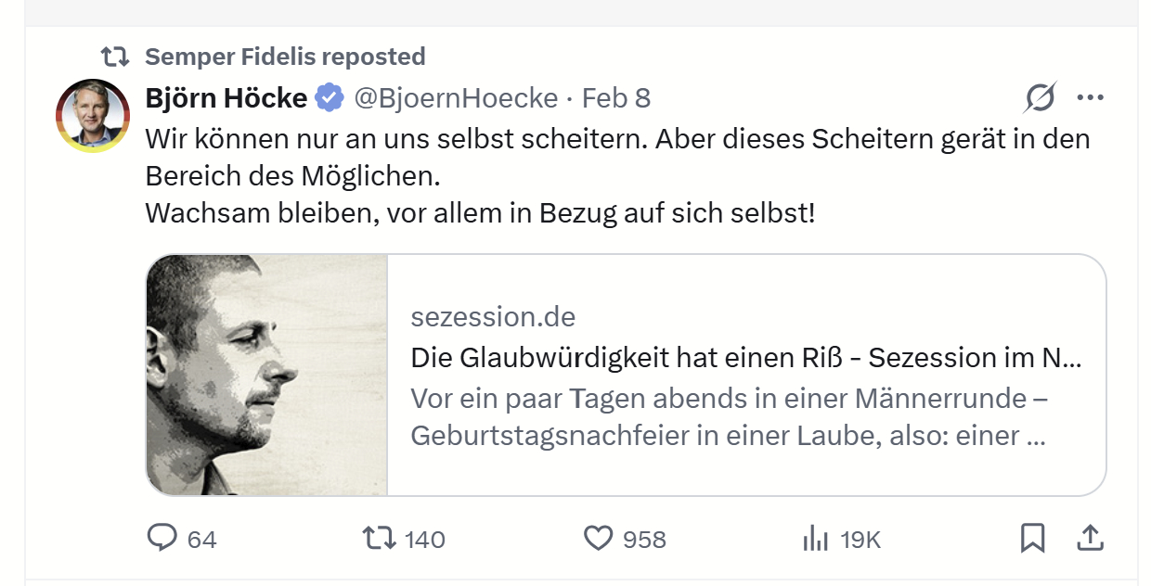
Task: Bookmark this post
Action: tap(1032, 538)
